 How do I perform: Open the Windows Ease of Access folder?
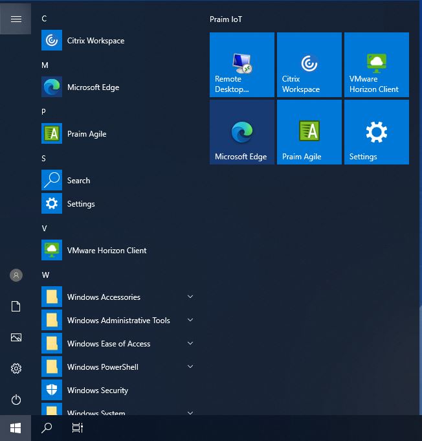coord(118,343)
